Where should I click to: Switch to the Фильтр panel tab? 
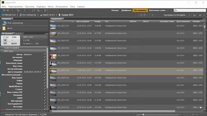pos(19,34)
